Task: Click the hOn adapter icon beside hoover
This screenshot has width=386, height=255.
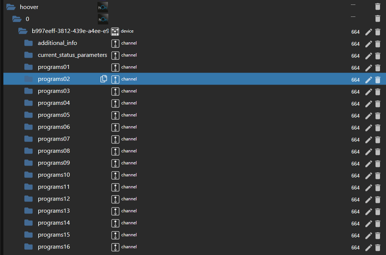Action: tap(103, 6)
